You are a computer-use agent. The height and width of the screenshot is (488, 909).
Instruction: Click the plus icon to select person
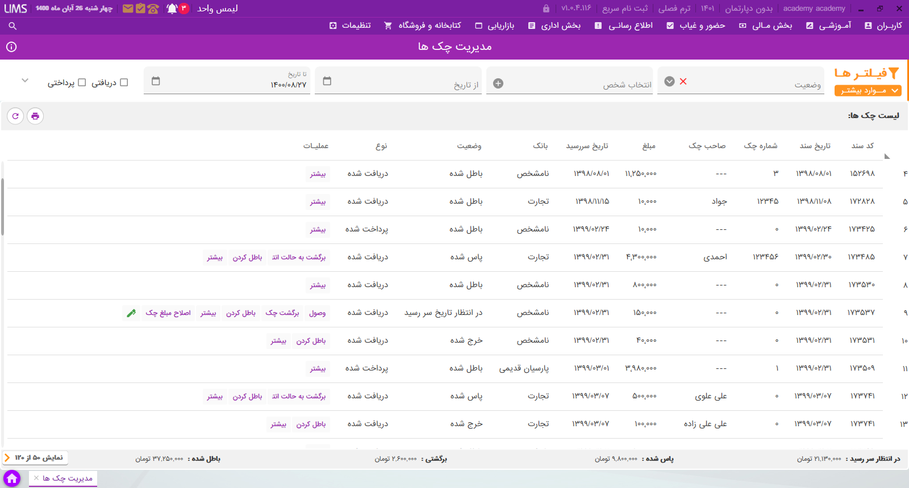pyautogui.click(x=498, y=83)
